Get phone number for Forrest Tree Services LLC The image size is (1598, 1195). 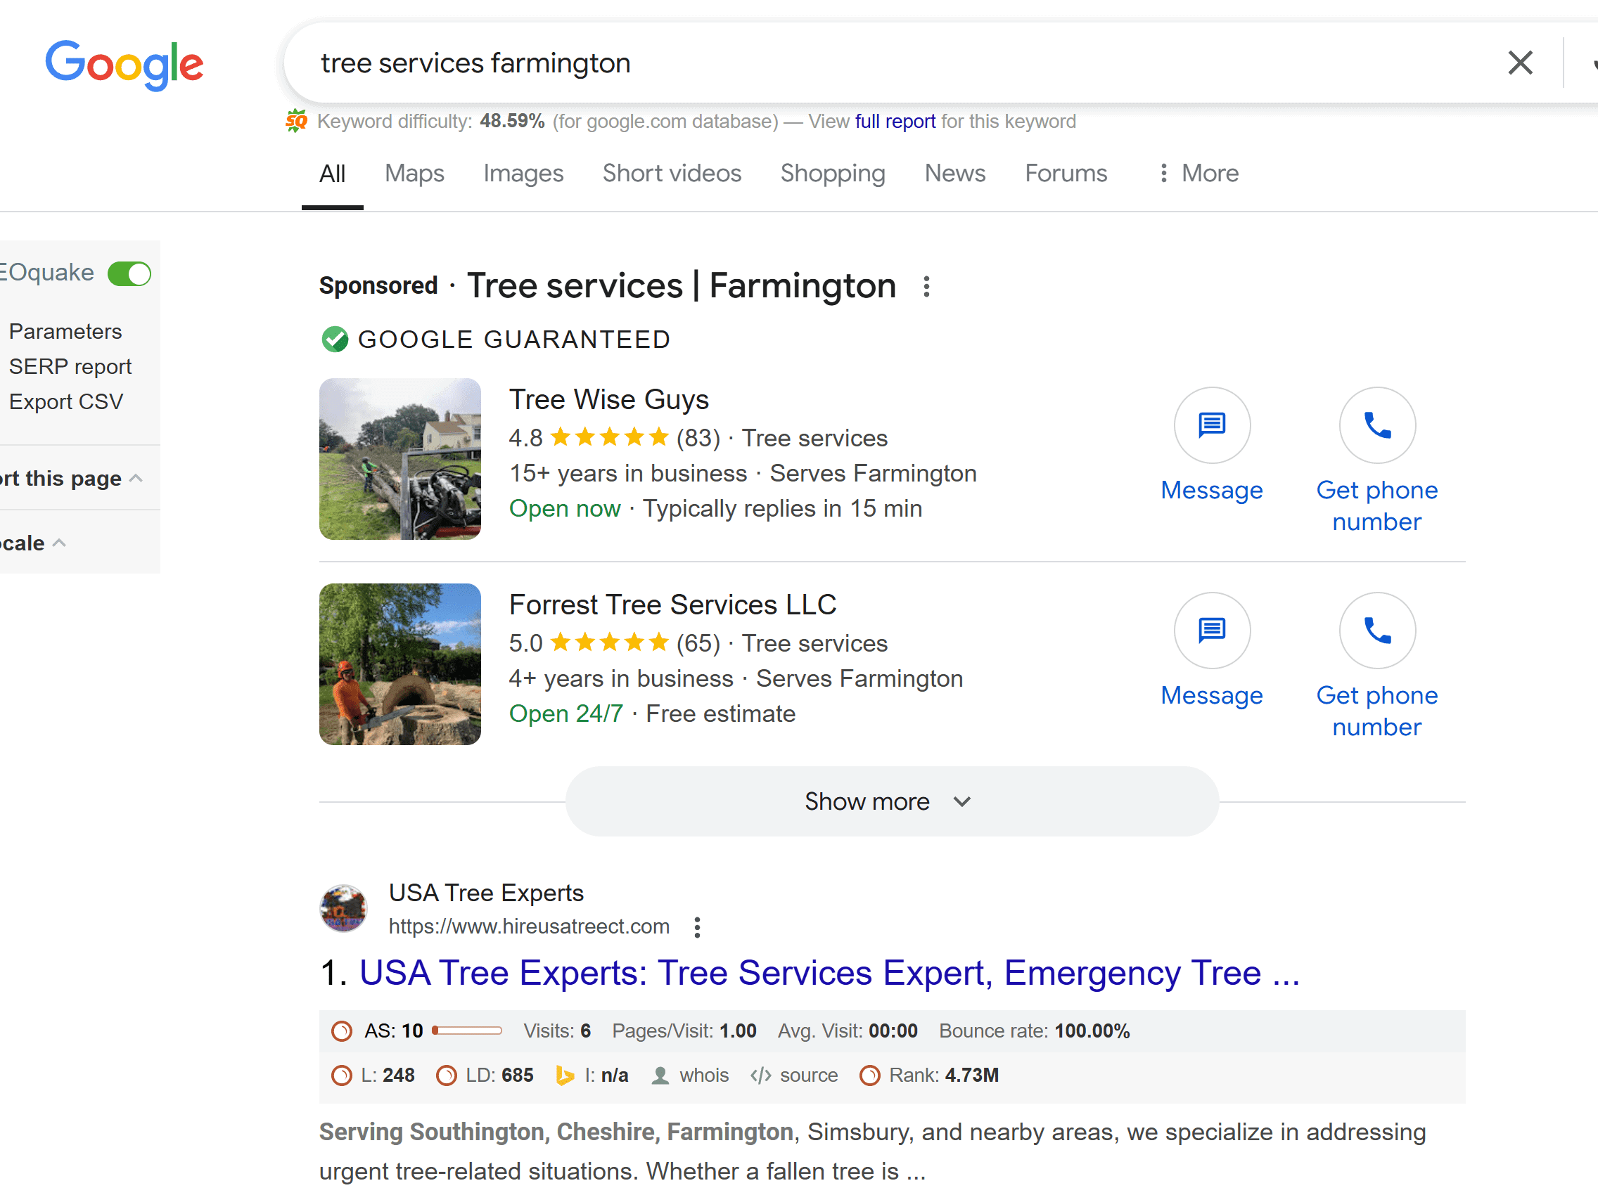1376,631
